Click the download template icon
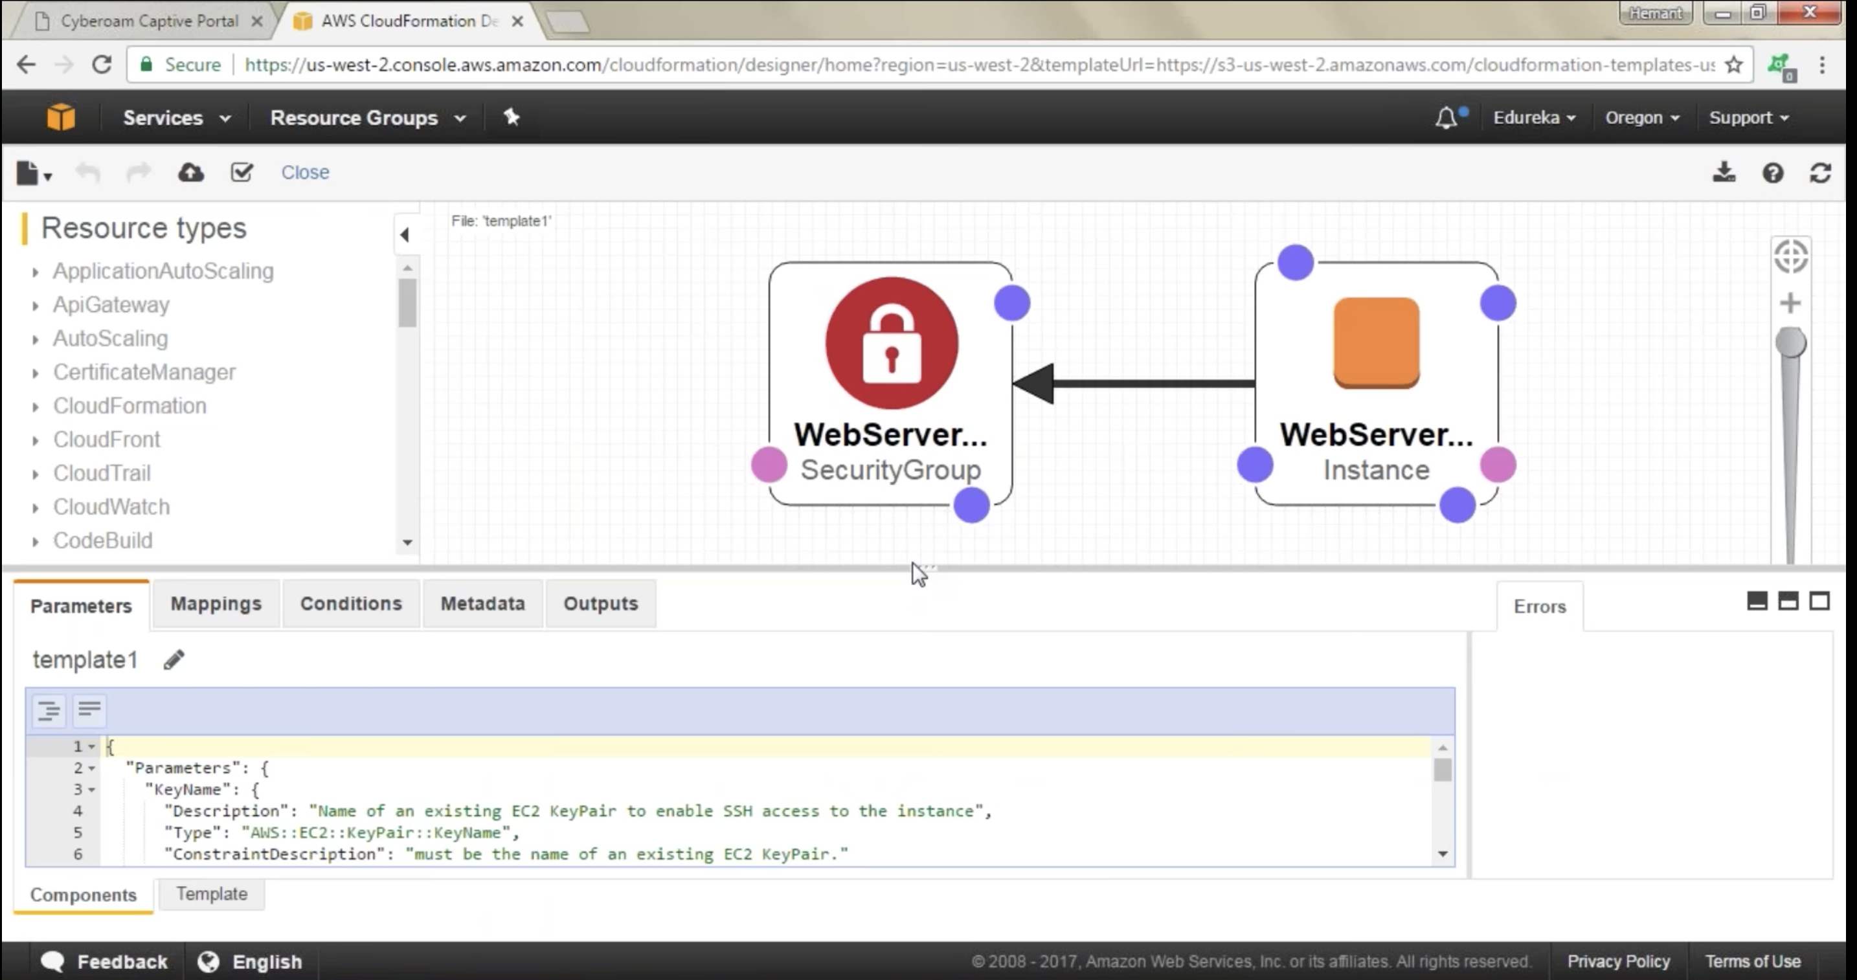Image resolution: width=1857 pixels, height=980 pixels. tap(1724, 172)
